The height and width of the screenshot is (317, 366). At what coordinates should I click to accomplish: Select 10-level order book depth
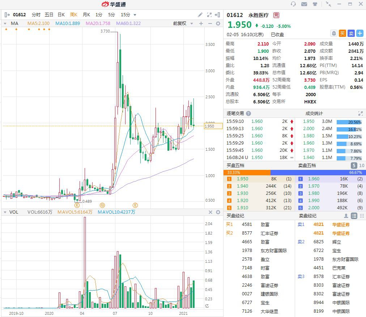(362, 166)
